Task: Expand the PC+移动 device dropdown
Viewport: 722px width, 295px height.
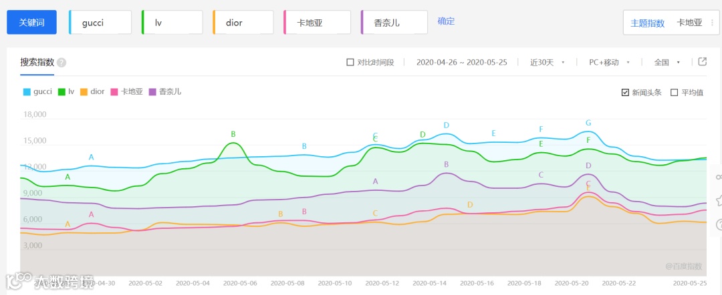Action: (x=609, y=62)
